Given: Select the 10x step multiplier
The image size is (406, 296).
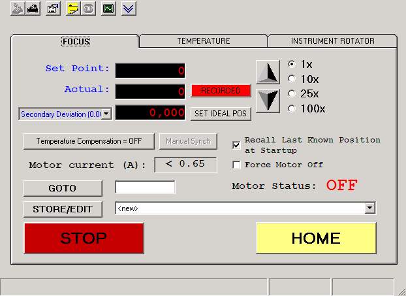Looking at the screenshot, I should point(292,79).
